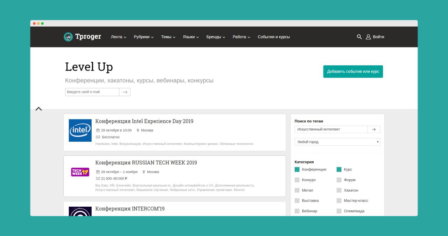The width and height of the screenshot is (448, 236).
Task: Click the Финтех tag
Action: pos(239,190)
